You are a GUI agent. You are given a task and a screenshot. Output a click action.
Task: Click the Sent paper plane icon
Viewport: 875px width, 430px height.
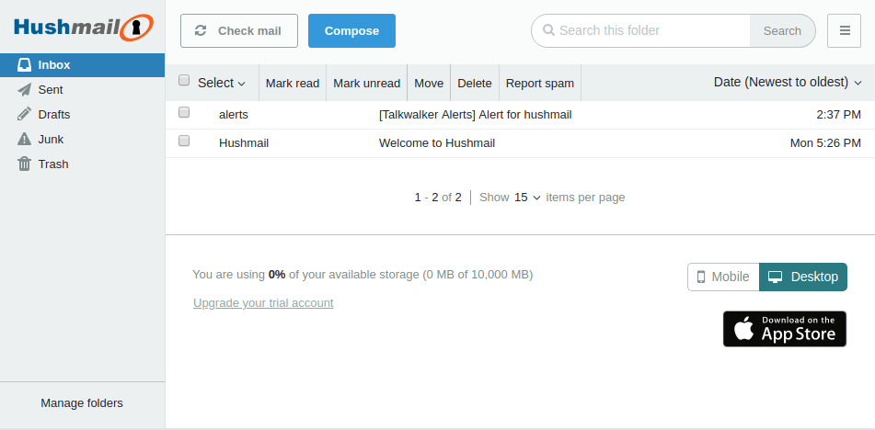click(x=25, y=90)
